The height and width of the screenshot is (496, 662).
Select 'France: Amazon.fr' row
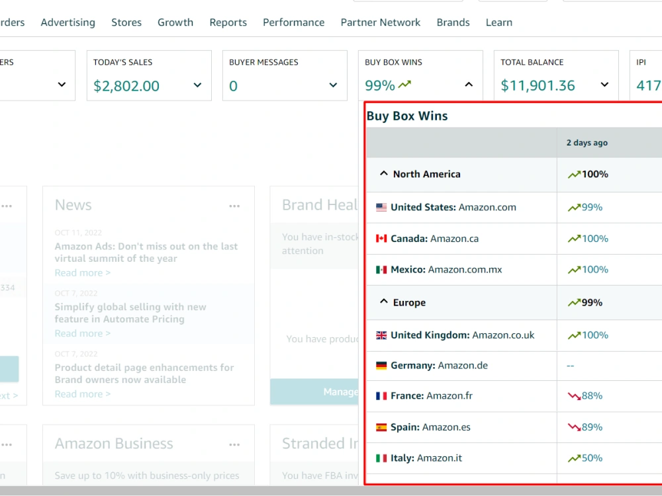point(514,396)
